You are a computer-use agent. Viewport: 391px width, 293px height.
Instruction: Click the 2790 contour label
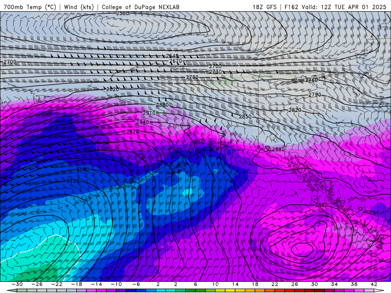(x=315, y=95)
